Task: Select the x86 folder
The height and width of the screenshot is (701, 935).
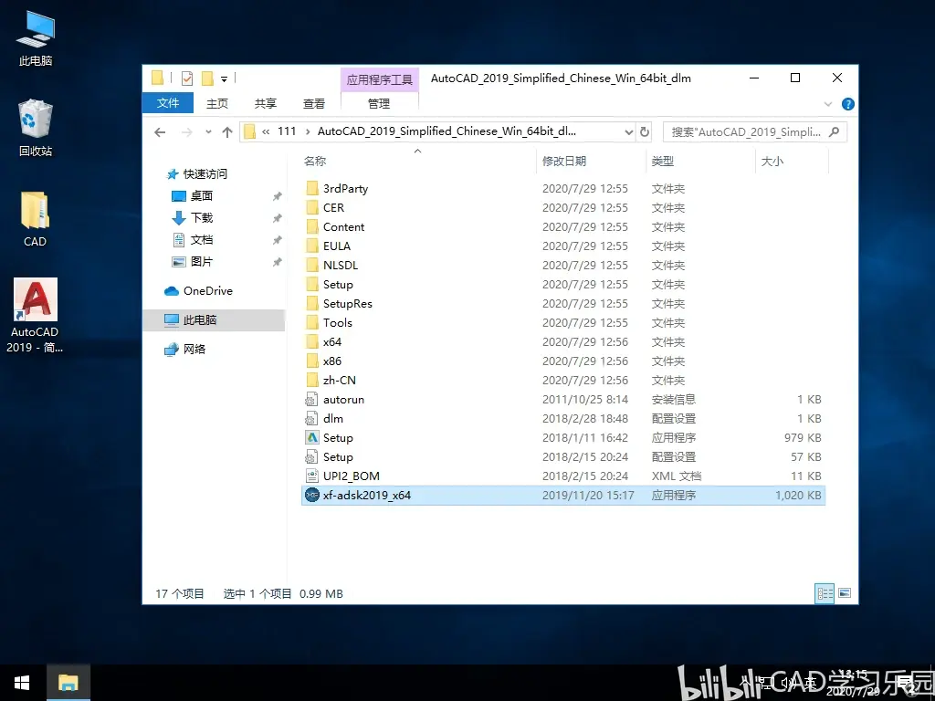Action: tap(331, 361)
